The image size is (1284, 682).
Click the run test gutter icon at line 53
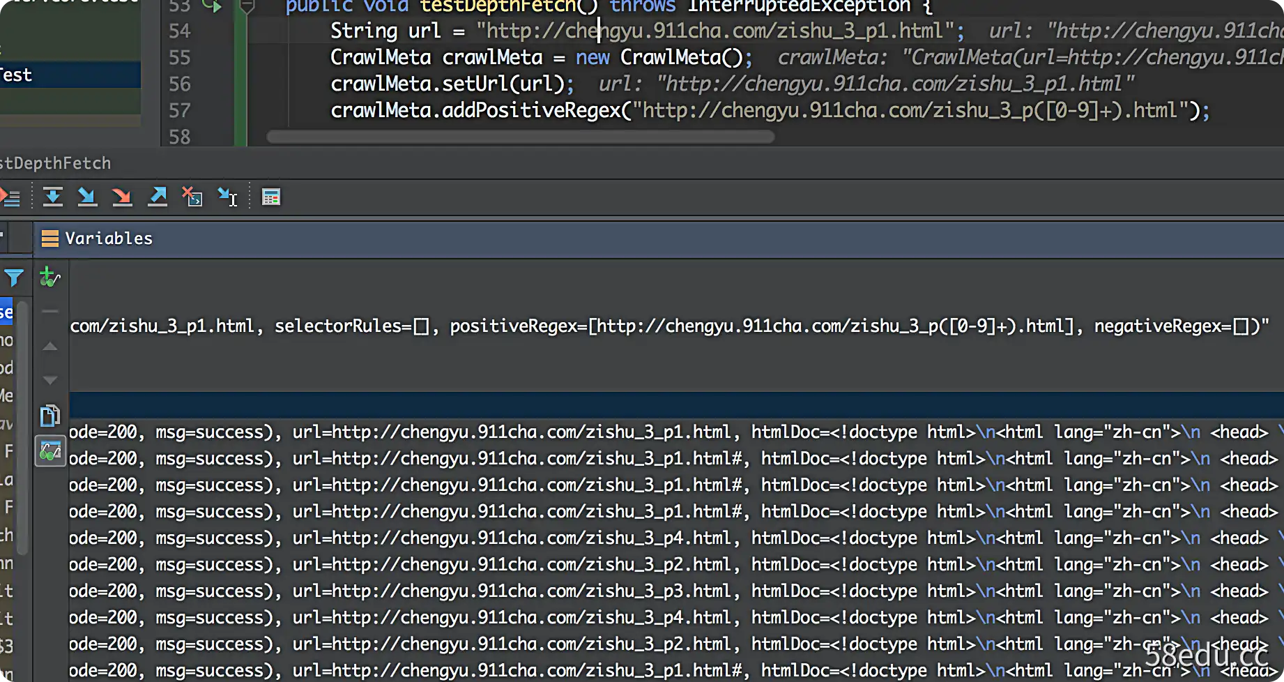[211, 6]
